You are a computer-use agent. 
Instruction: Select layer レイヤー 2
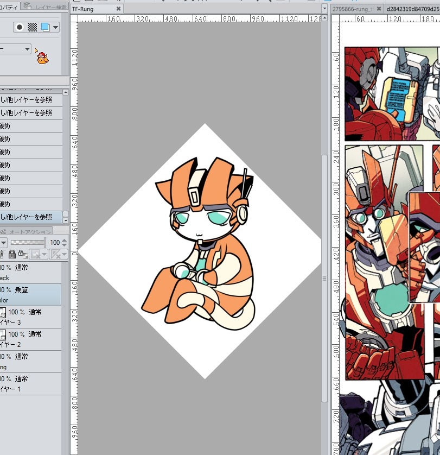tap(30, 339)
